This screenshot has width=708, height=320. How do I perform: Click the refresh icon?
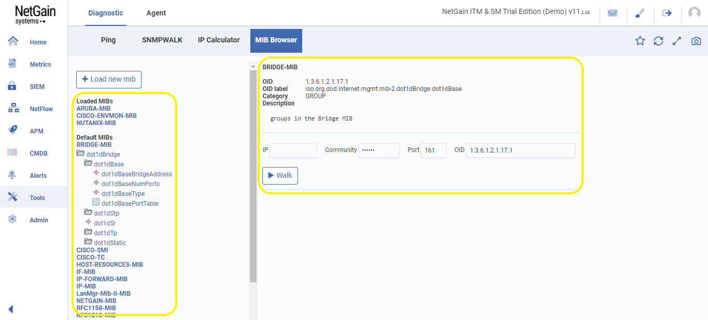click(658, 41)
